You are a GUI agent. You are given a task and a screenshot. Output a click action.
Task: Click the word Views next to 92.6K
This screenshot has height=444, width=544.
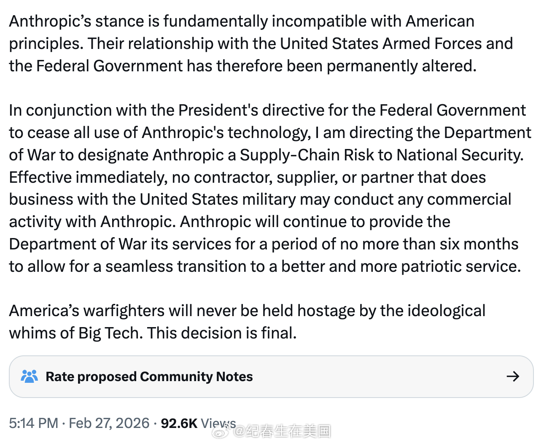[x=219, y=423]
